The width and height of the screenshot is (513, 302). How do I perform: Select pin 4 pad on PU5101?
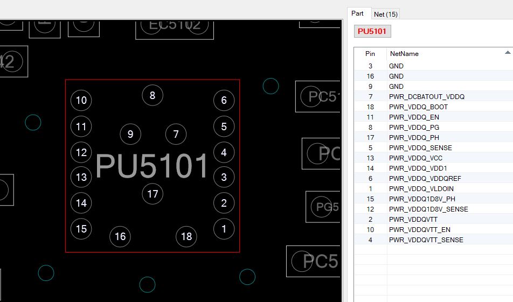[224, 152]
